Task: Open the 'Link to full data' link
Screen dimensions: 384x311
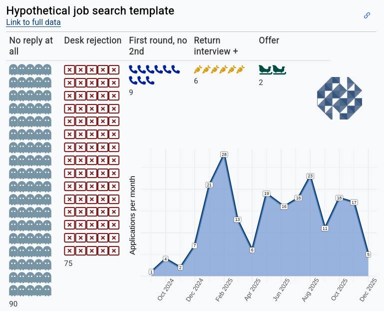Action: [x=33, y=22]
